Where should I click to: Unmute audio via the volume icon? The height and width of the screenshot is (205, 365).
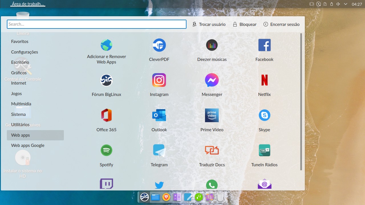click(x=338, y=4)
